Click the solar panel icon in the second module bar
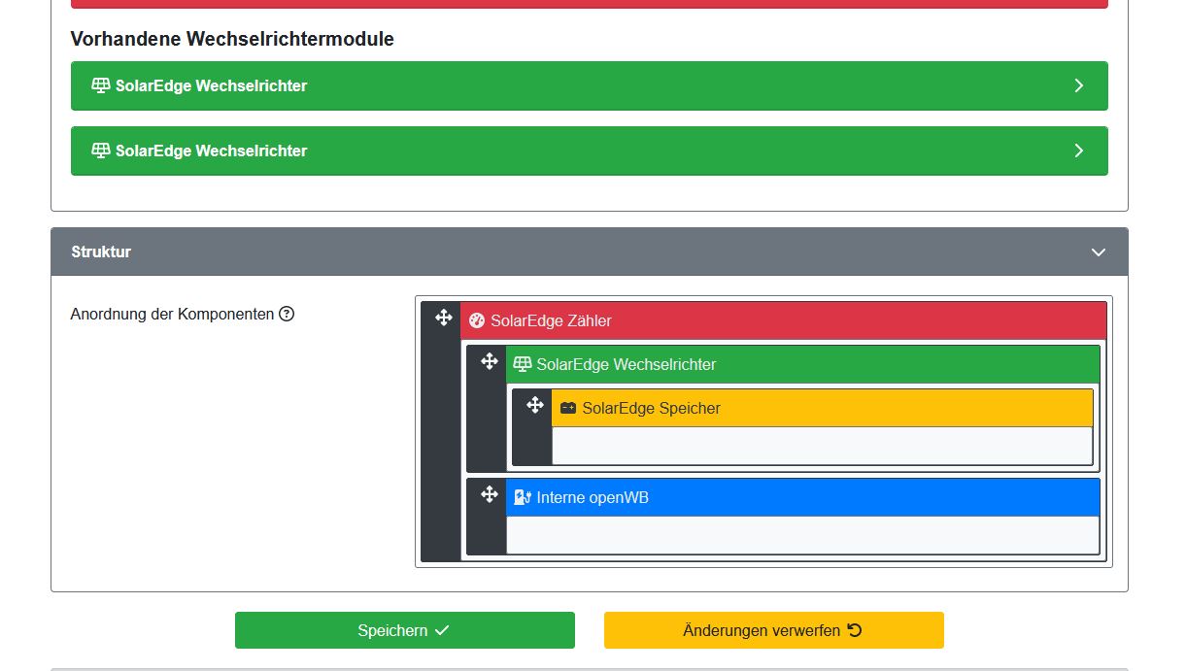This screenshot has width=1186, height=671. [101, 151]
